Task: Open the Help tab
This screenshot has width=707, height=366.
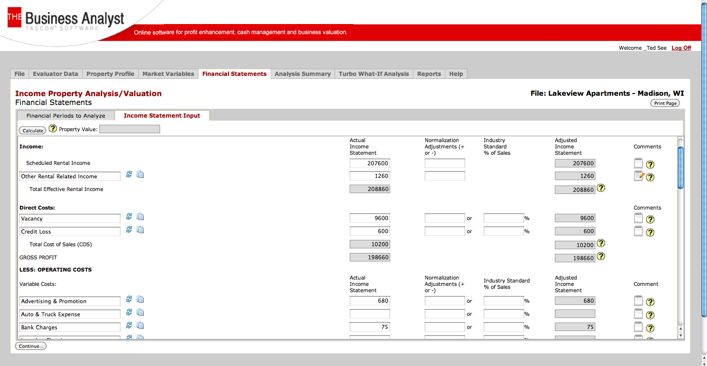Action: click(x=456, y=74)
